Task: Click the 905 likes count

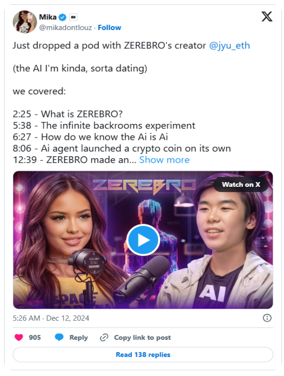Action: click(35, 338)
